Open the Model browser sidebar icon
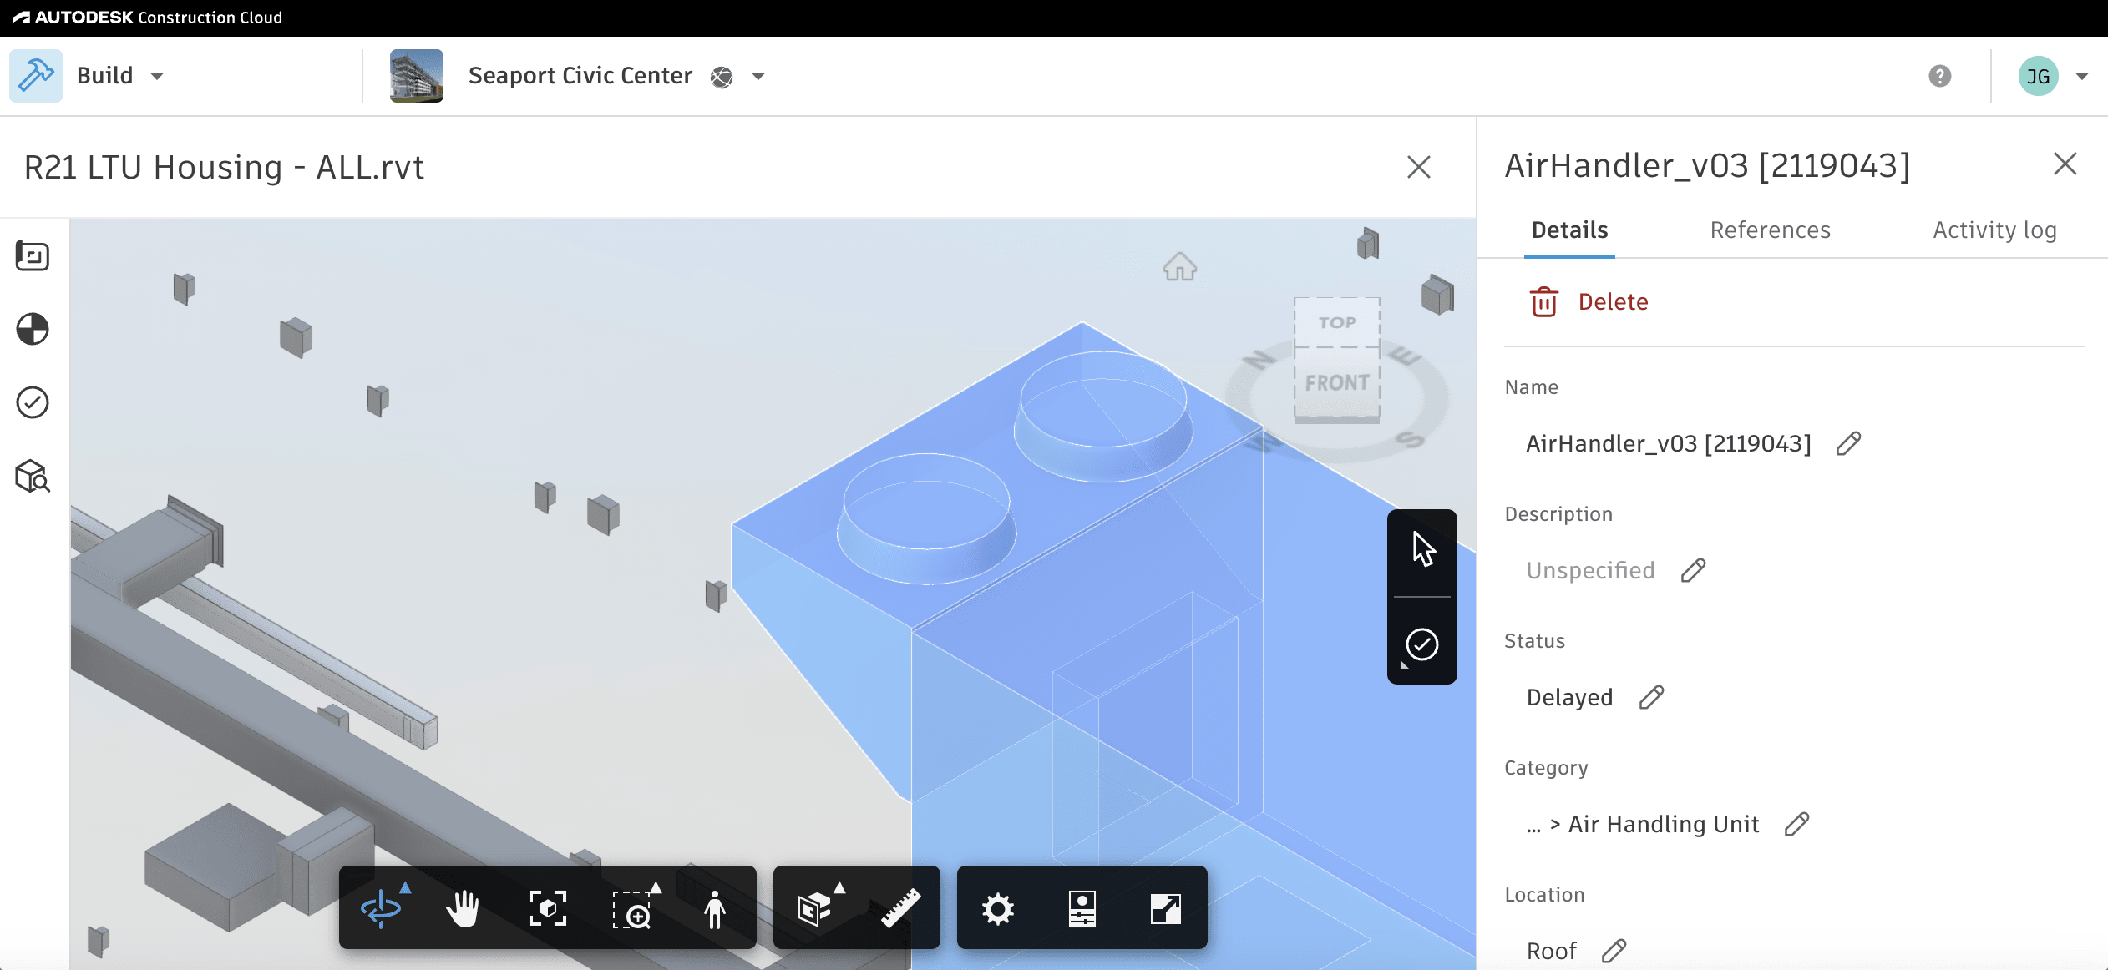Viewport: 2108px width, 970px height. click(x=33, y=477)
